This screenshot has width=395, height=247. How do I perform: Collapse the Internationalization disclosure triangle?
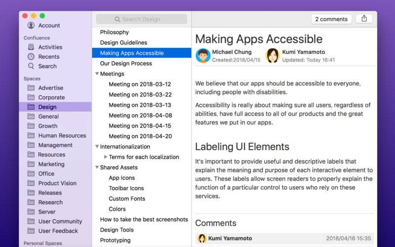tap(97, 146)
